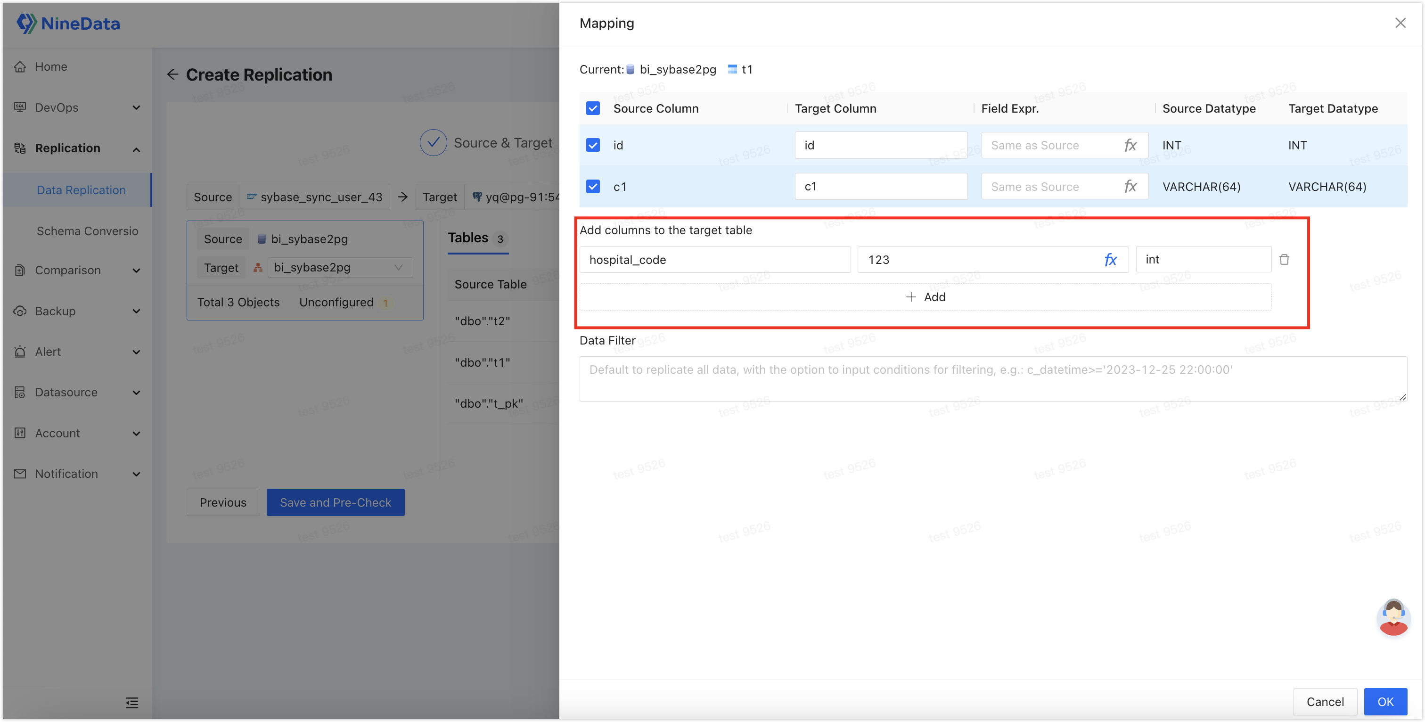This screenshot has width=1425, height=722.
Task: Toggle the select-all Source Column checkbox
Action: coord(593,108)
